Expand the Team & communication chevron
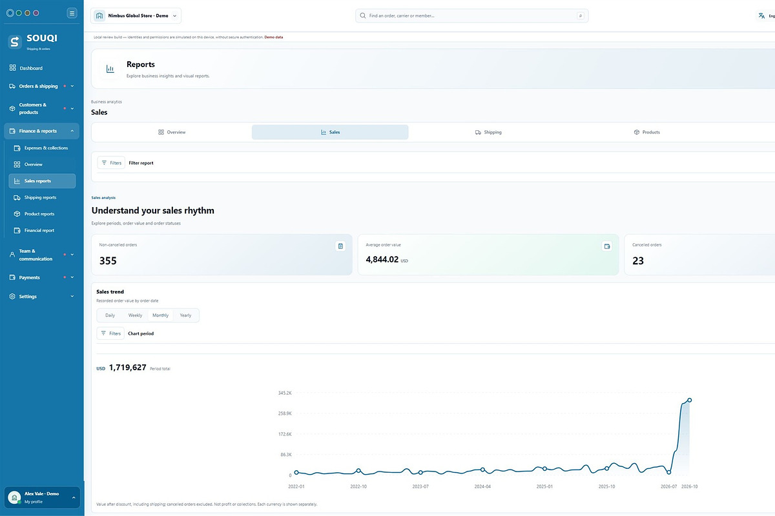Image resolution: width=775 pixels, height=516 pixels. click(72, 255)
